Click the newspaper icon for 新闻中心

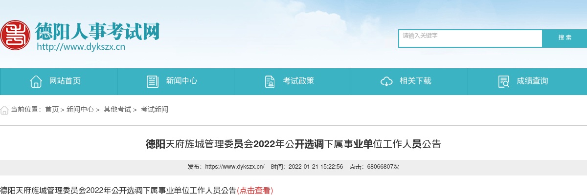(x=153, y=81)
